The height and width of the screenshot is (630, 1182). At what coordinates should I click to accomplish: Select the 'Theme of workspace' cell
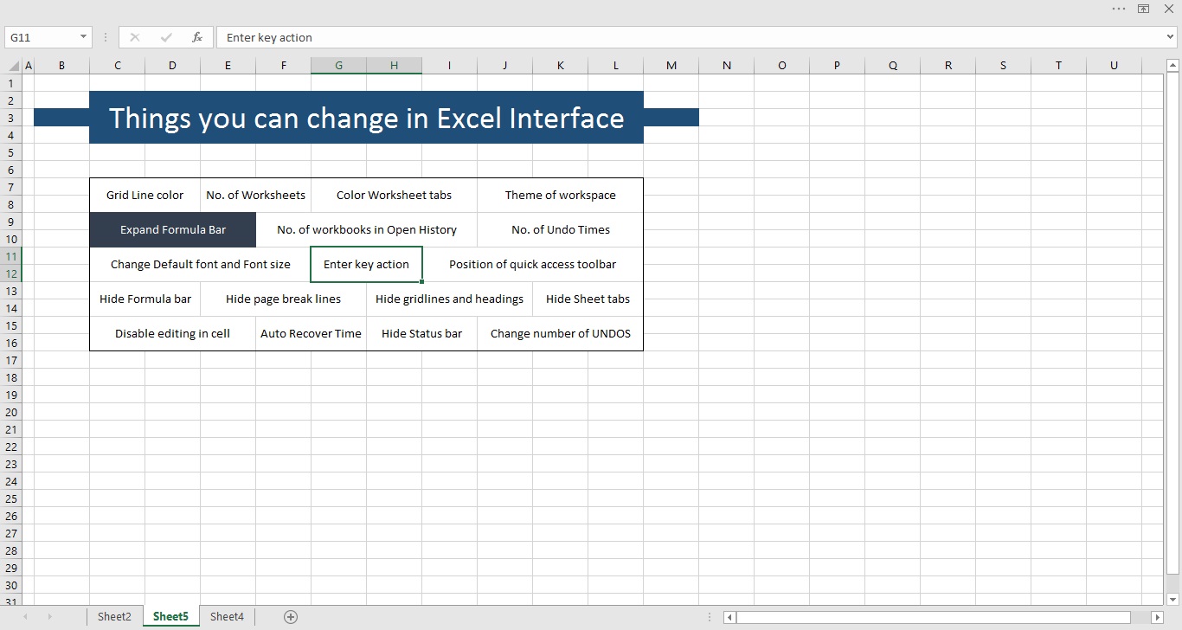[x=560, y=196]
